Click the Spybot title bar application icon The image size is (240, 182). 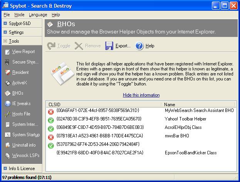tap(6, 5)
